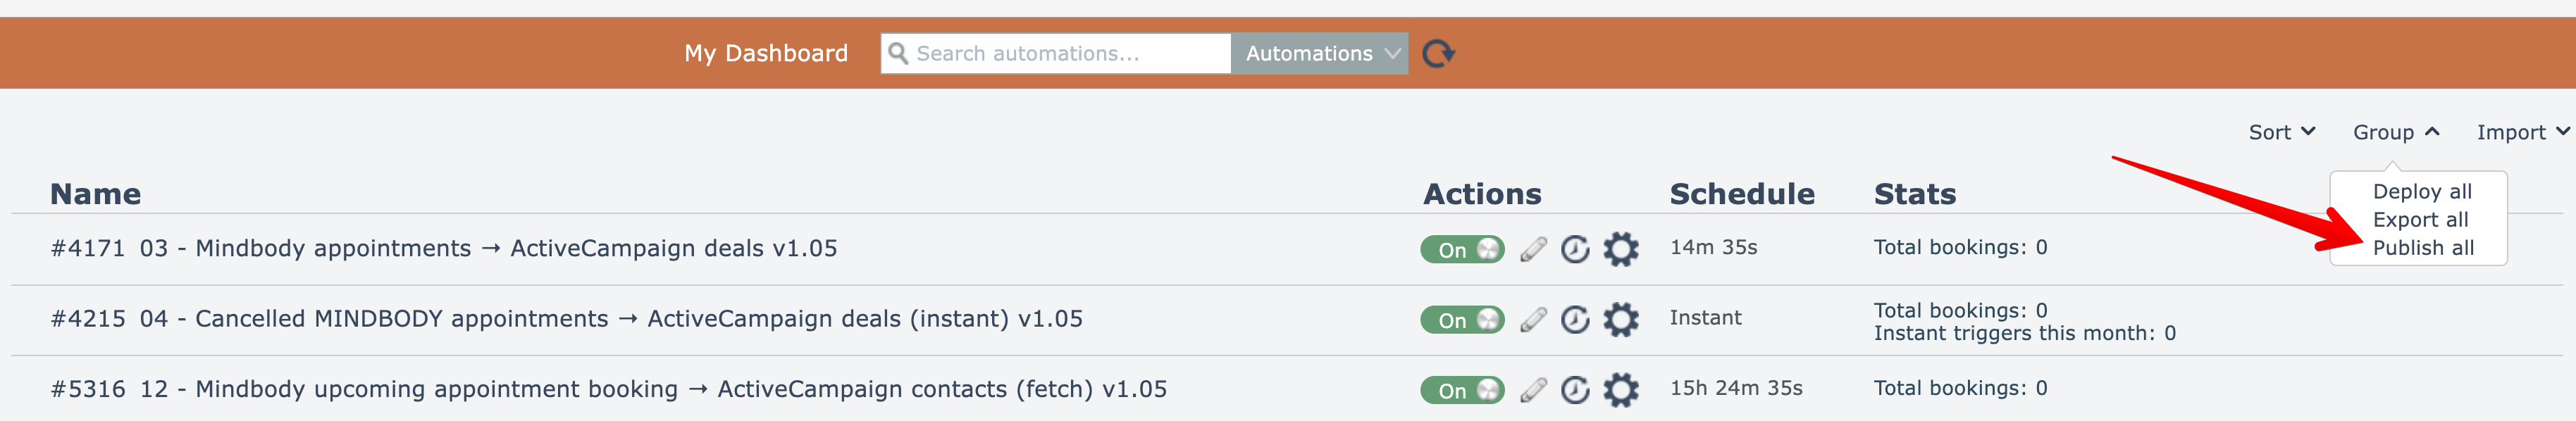Open schedule clock for automation #4171
2576x421 pixels.
(x=1575, y=249)
